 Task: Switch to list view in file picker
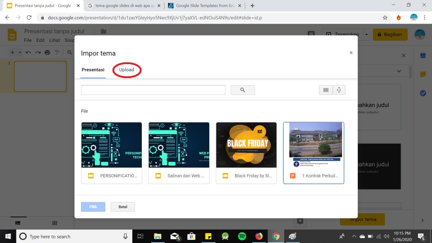[326, 90]
